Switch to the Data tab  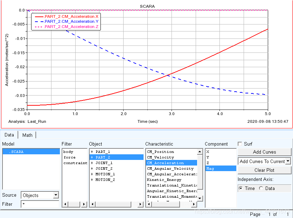[x=9, y=135]
